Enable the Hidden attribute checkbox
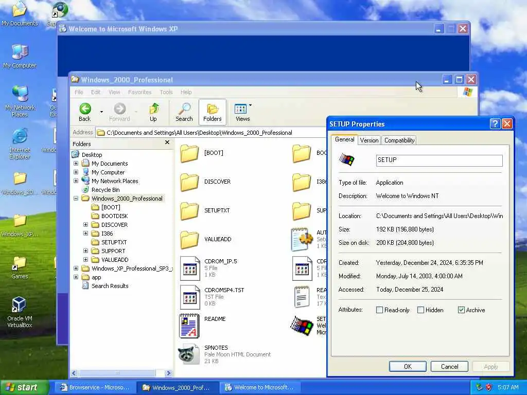527x395 pixels. [420, 310]
